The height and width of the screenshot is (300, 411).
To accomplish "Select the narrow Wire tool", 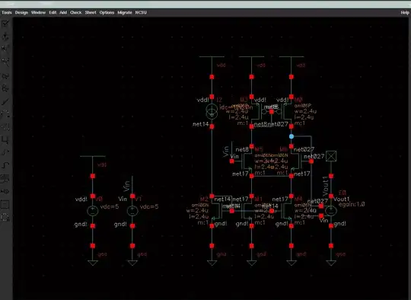I will coord(5,152).
